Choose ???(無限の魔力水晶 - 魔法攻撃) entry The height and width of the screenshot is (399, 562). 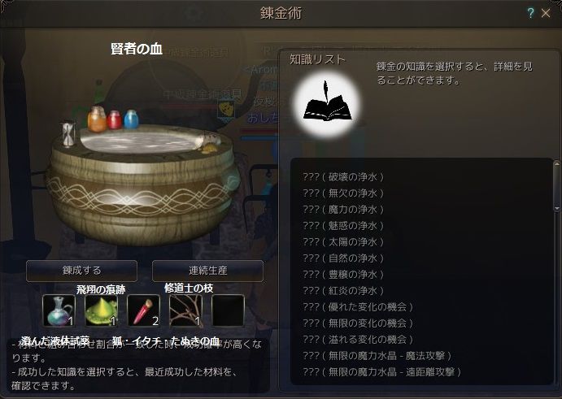pyautogui.click(x=377, y=356)
